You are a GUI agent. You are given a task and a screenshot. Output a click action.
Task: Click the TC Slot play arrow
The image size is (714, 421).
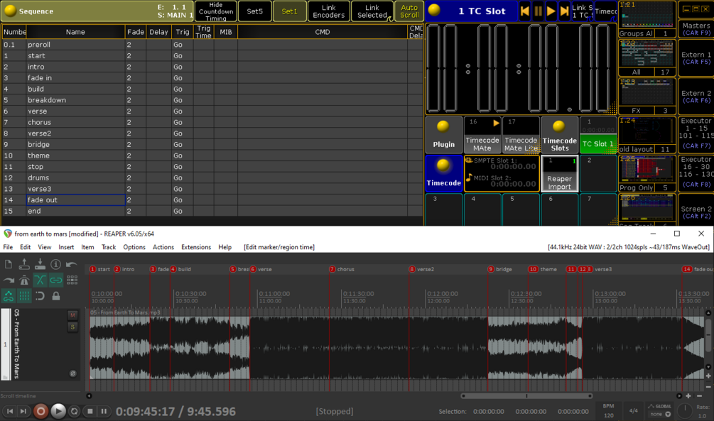[x=551, y=11]
